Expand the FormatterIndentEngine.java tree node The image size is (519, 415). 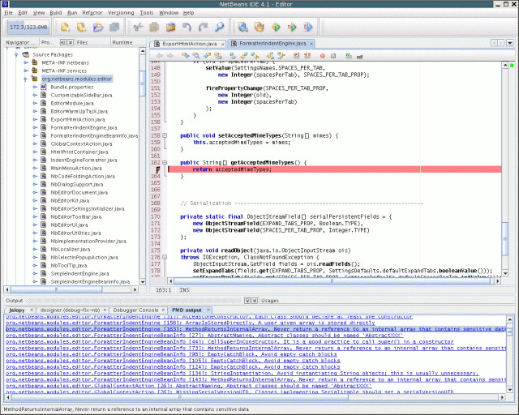point(35,128)
